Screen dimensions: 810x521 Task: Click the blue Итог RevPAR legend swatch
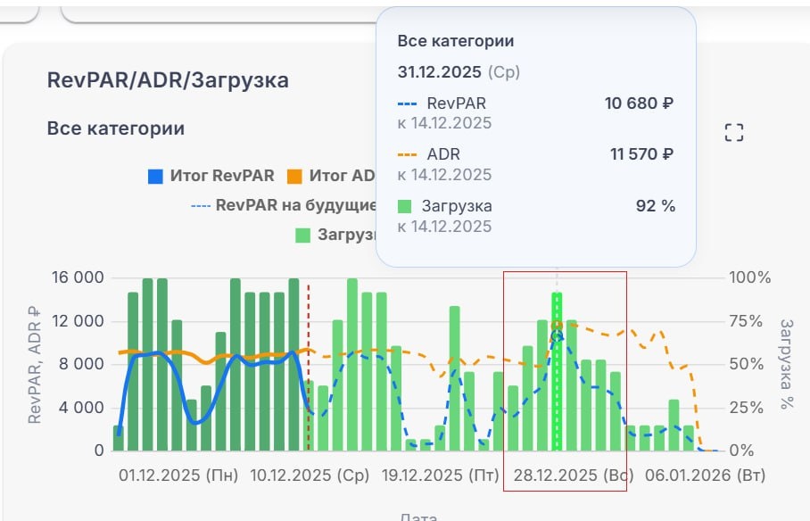[155, 177]
